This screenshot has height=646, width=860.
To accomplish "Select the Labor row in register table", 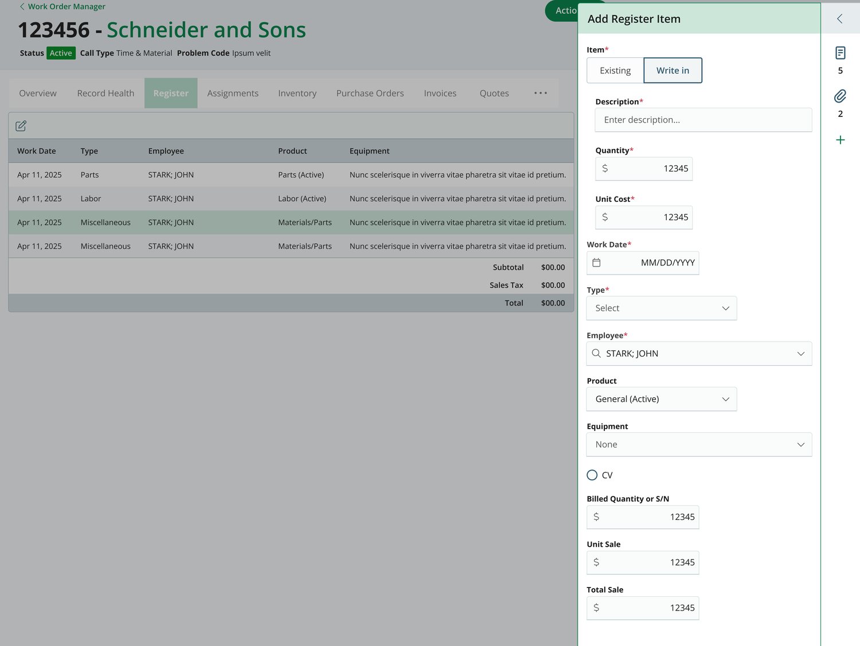I will click(x=291, y=199).
